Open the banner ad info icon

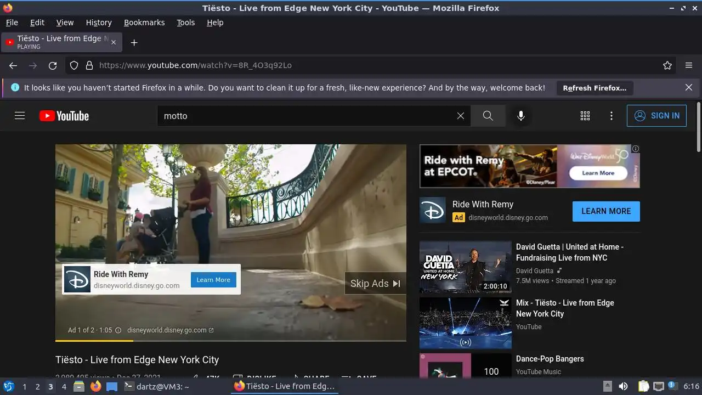pyautogui.click(x=636, y=149)
